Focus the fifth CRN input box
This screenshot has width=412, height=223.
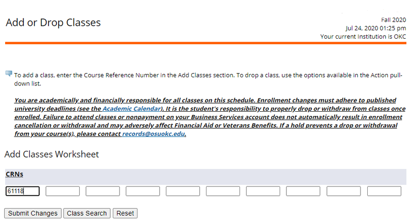(183, 191)
